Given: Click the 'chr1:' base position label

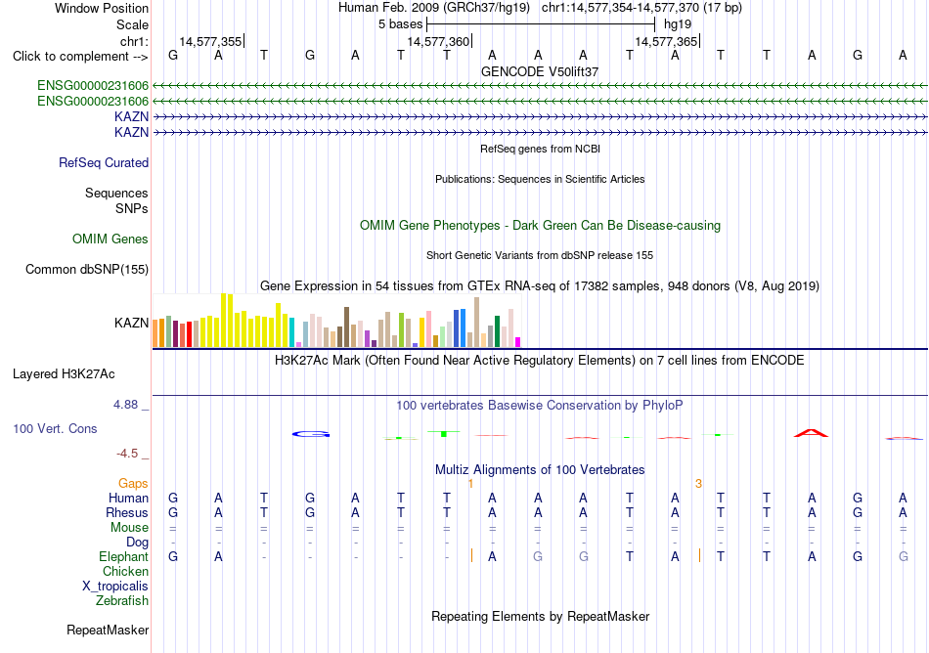Looking at the screenshot, I should coord(134,41).
